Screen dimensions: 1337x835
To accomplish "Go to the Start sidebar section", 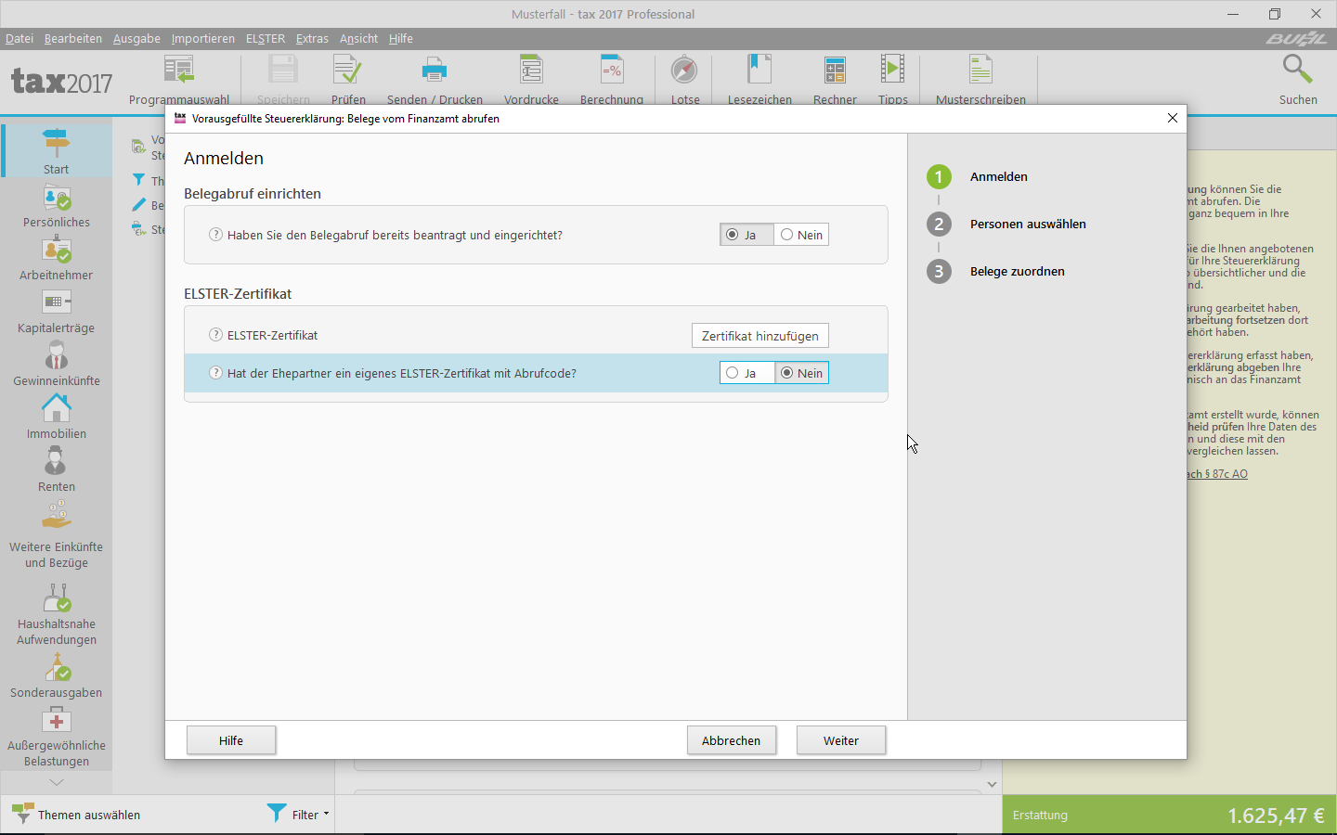I will [x=57, y=150].
